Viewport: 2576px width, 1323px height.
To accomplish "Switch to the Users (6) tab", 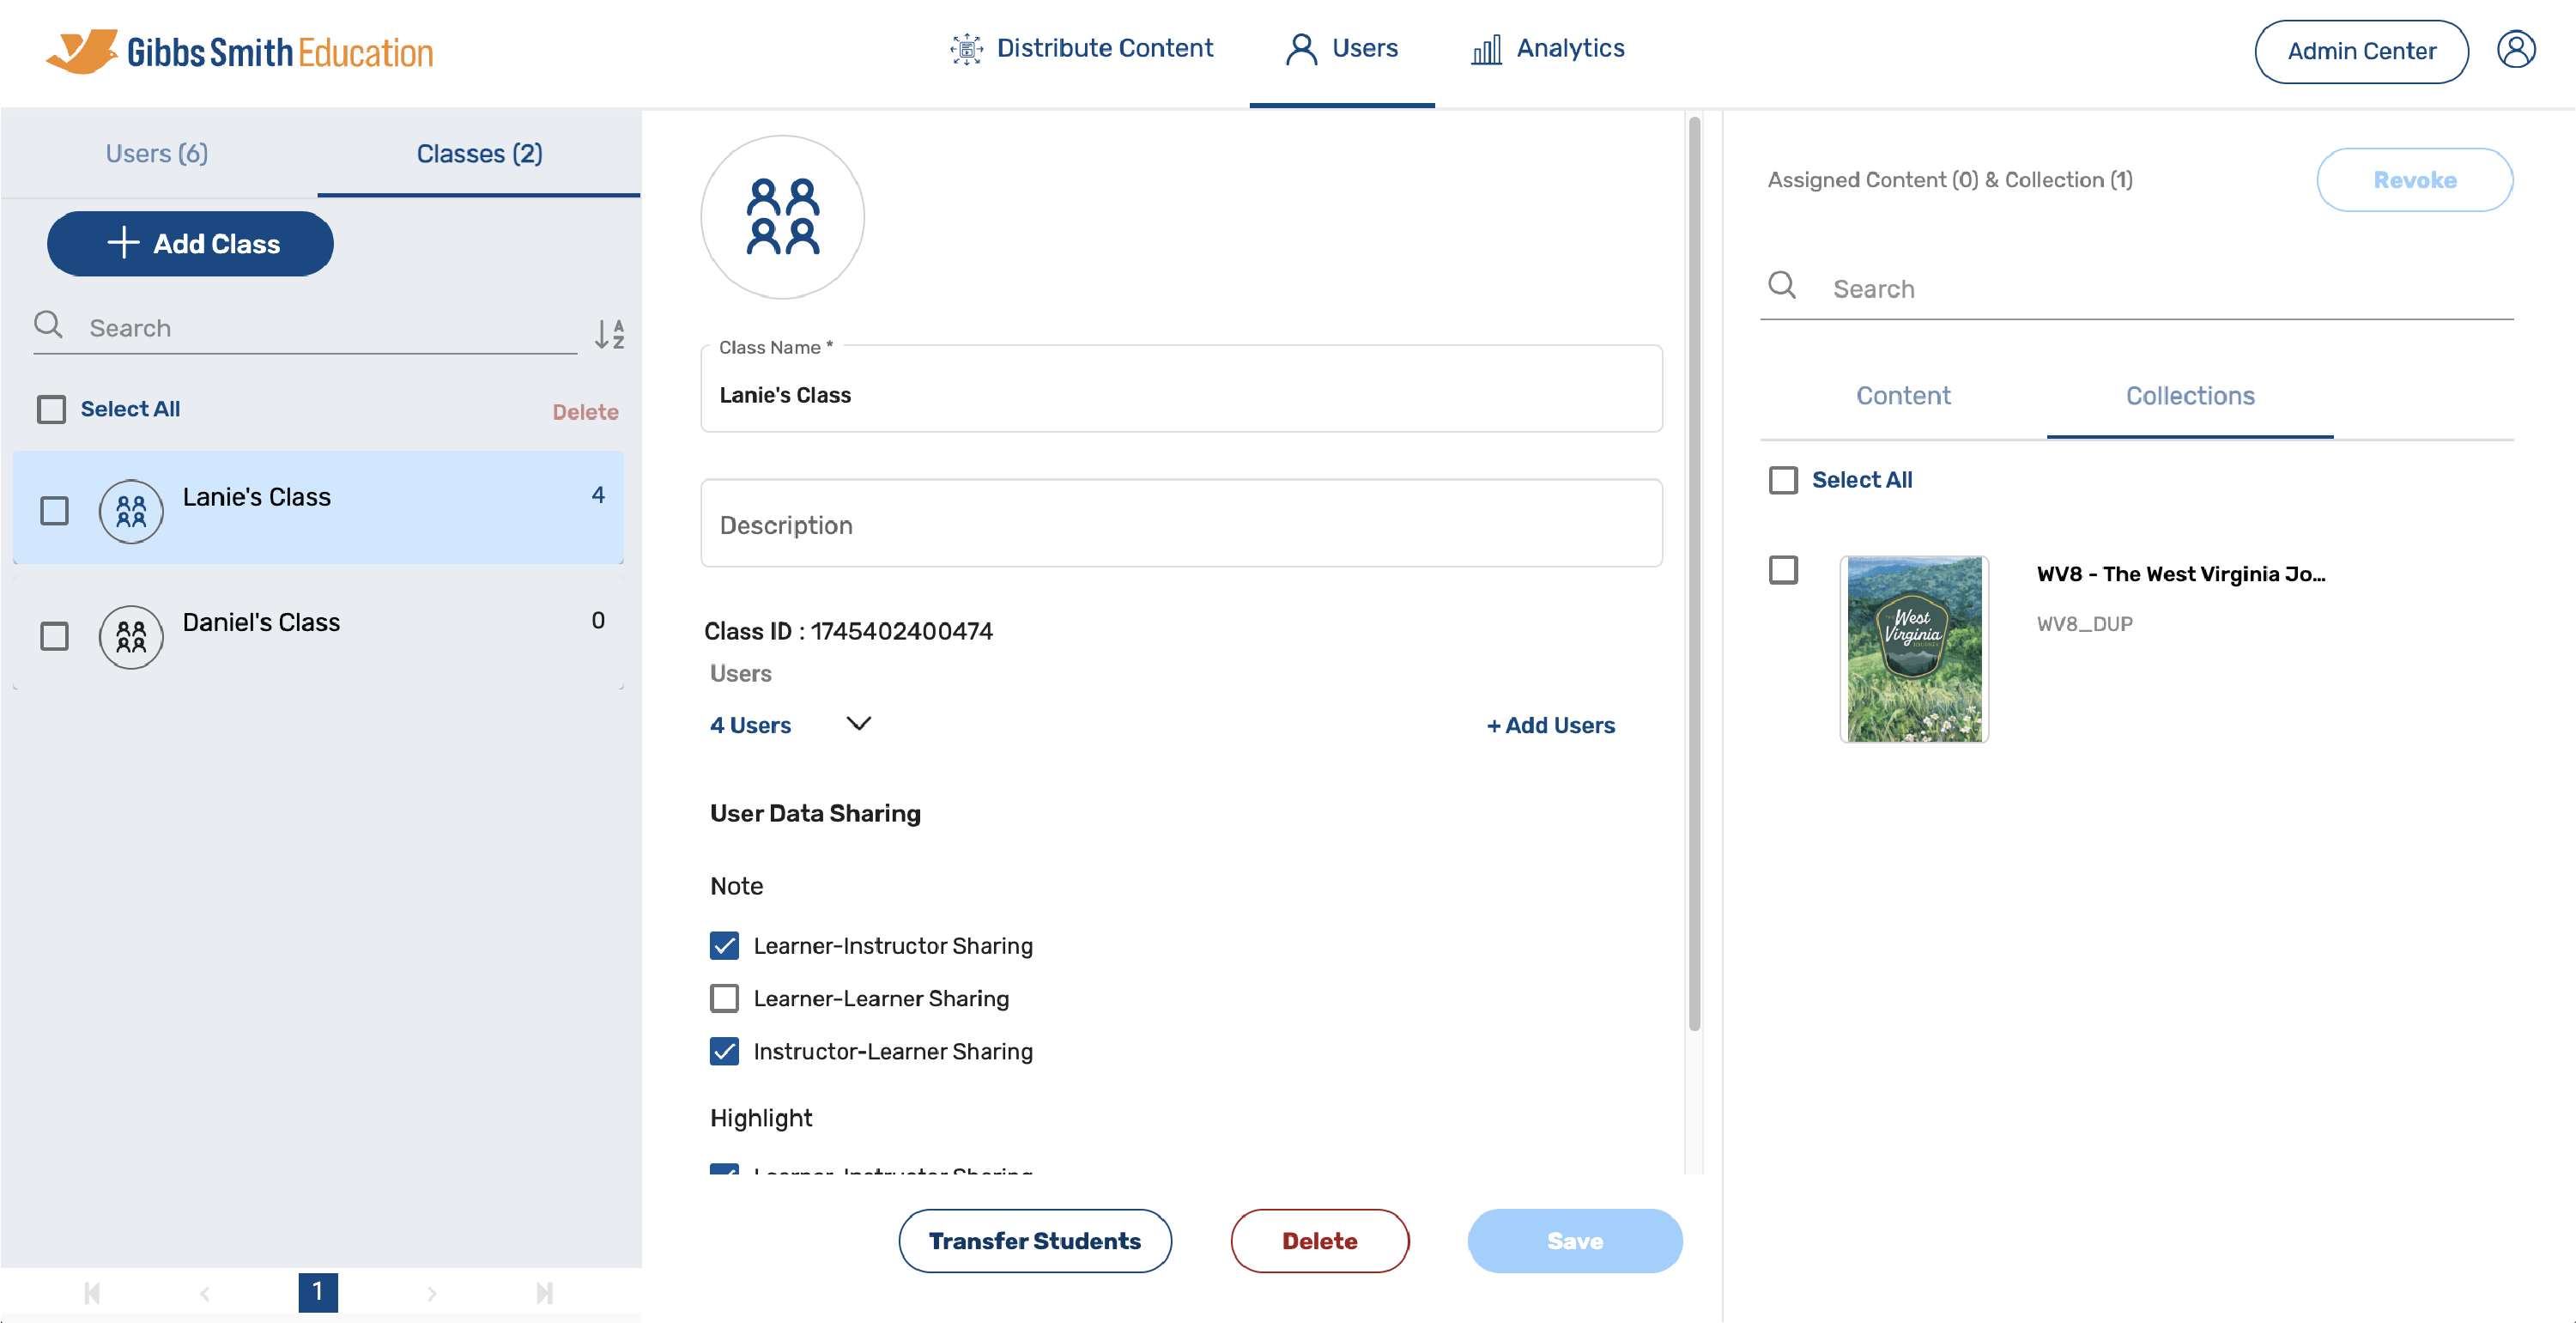I will point(157,153).
